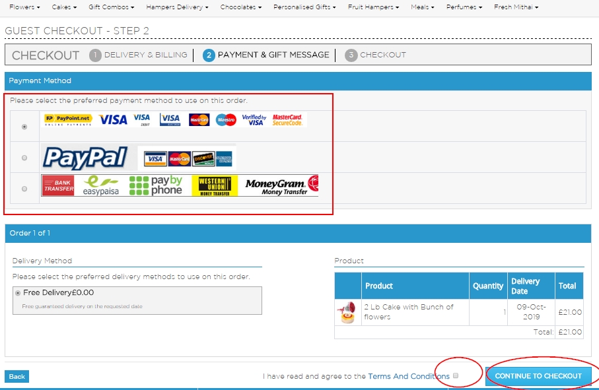The image size is (599, 390).
Task: Click Continue to Checkout button
Action: pos(538,376)
